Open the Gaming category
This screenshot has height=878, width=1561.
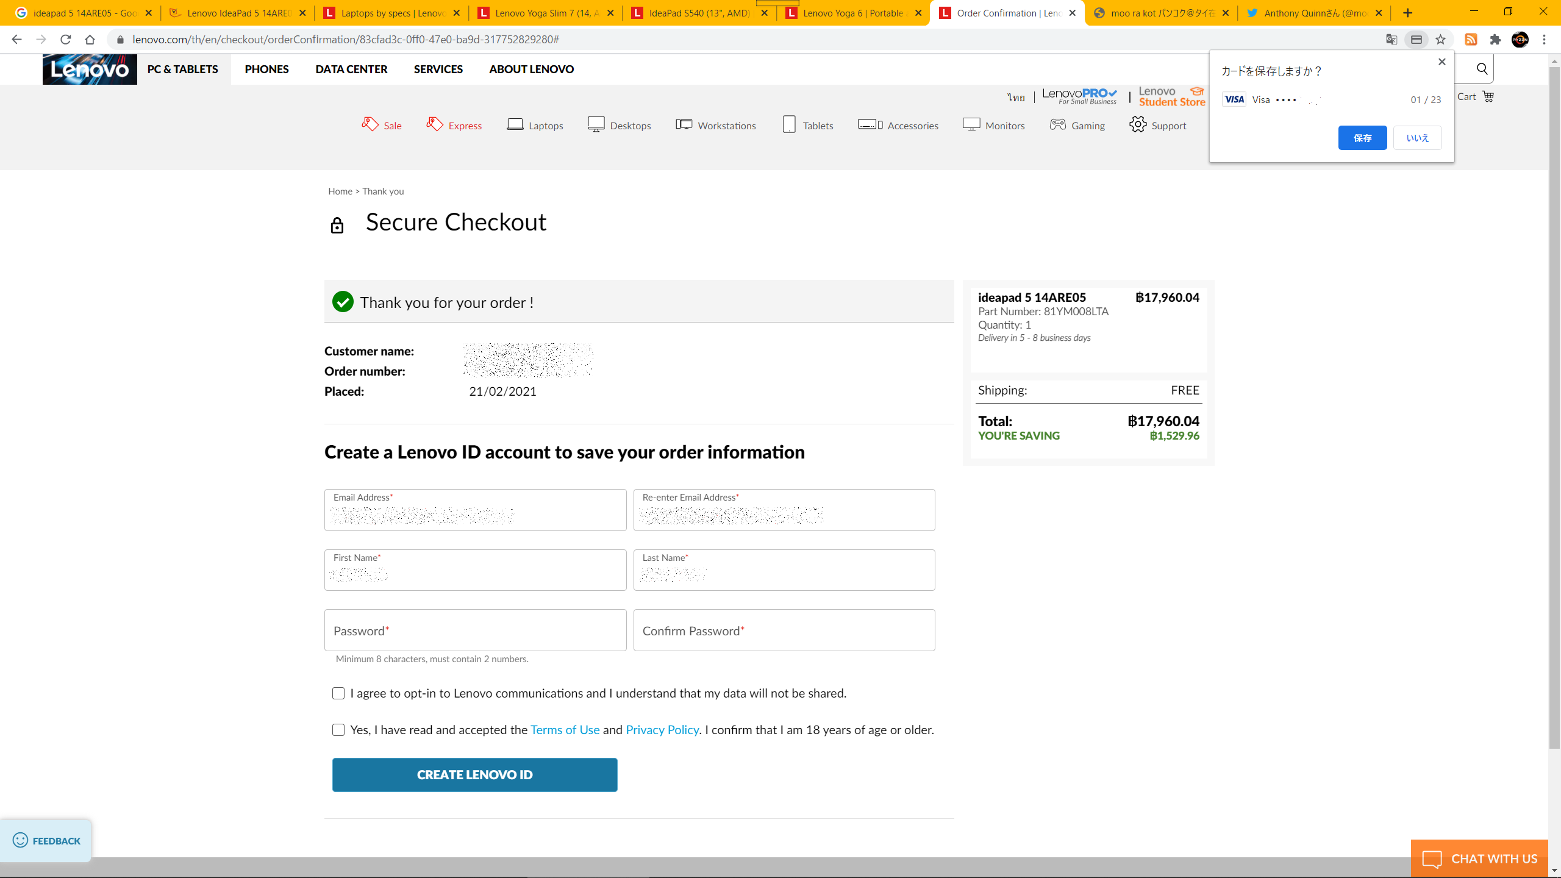(1077, 125)
